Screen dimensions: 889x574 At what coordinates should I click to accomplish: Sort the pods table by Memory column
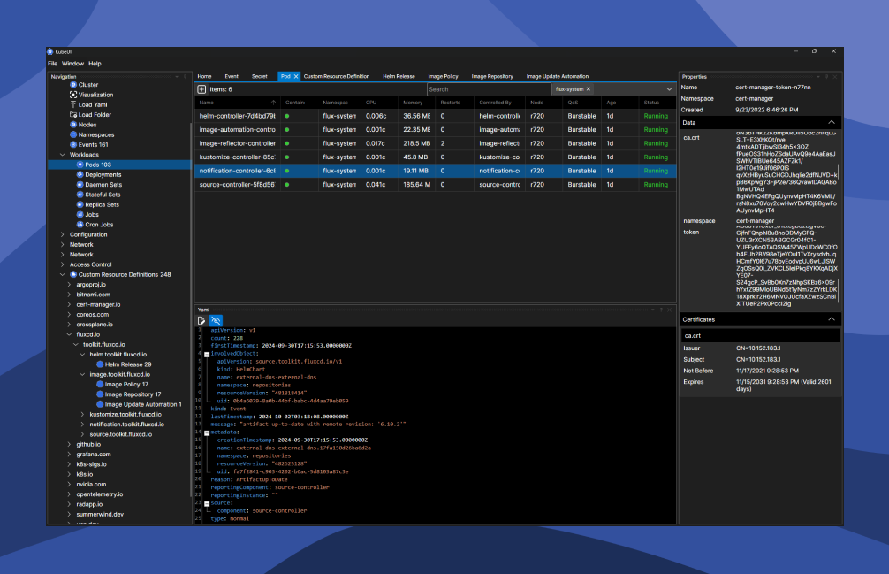point(412,103)
